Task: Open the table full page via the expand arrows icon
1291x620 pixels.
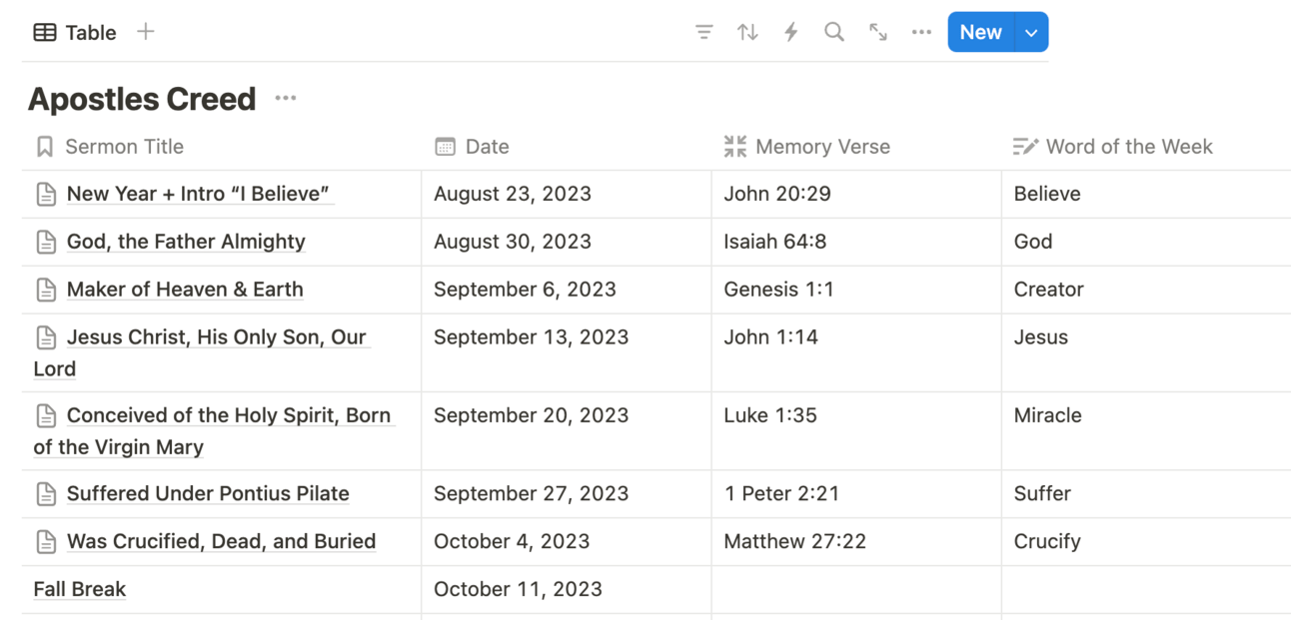Action: coord(878,32)
